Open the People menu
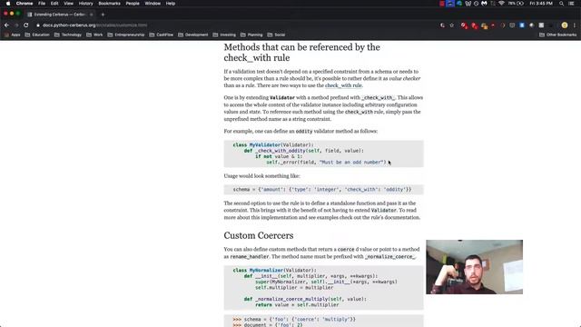The image size is (581, 327). point(133,4)
